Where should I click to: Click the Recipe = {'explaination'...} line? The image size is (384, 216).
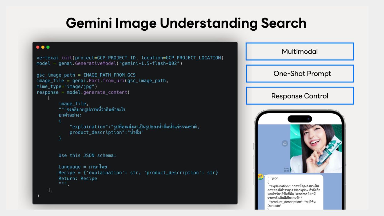click(138, 173)
